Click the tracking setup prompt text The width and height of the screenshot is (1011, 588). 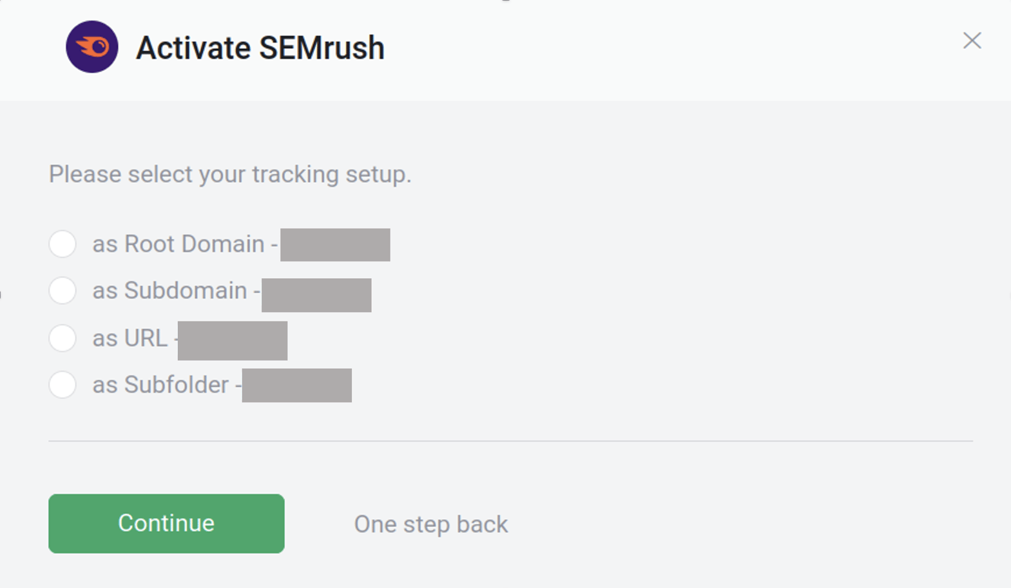[229, 173]
